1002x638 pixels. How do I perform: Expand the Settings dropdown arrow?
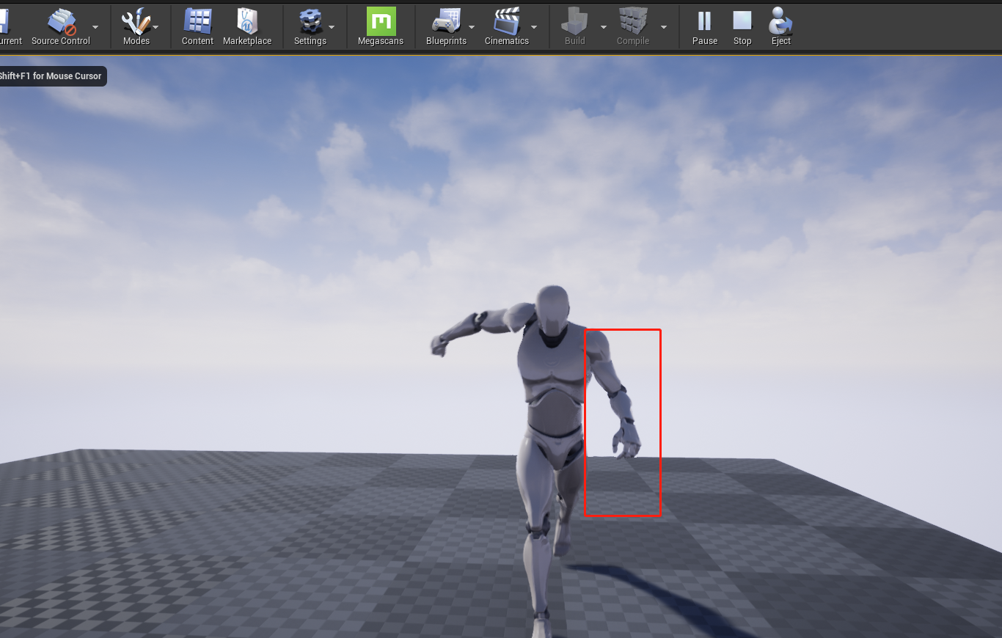(332, 26)
